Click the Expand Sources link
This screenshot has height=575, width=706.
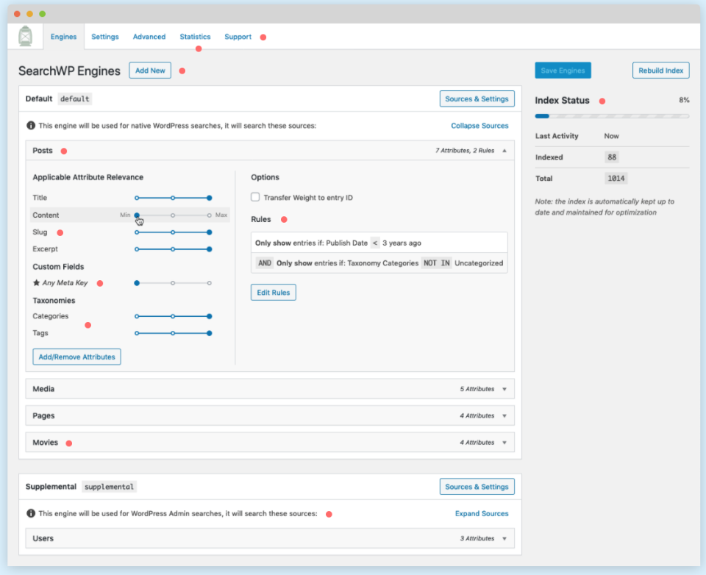[x=481, y=513]
